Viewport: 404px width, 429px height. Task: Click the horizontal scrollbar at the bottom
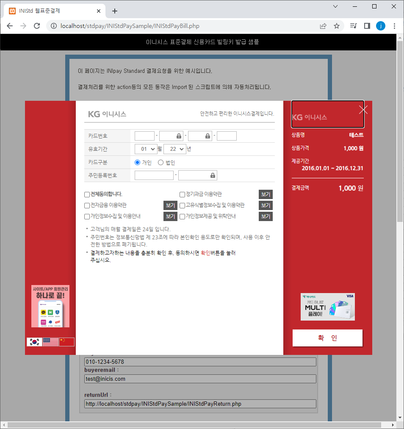[x=194, y=425]
